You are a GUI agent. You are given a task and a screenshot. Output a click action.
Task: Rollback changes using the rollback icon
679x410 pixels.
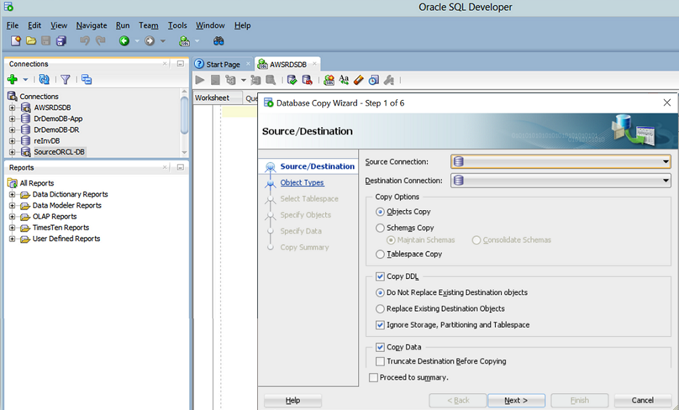(307, 80)
